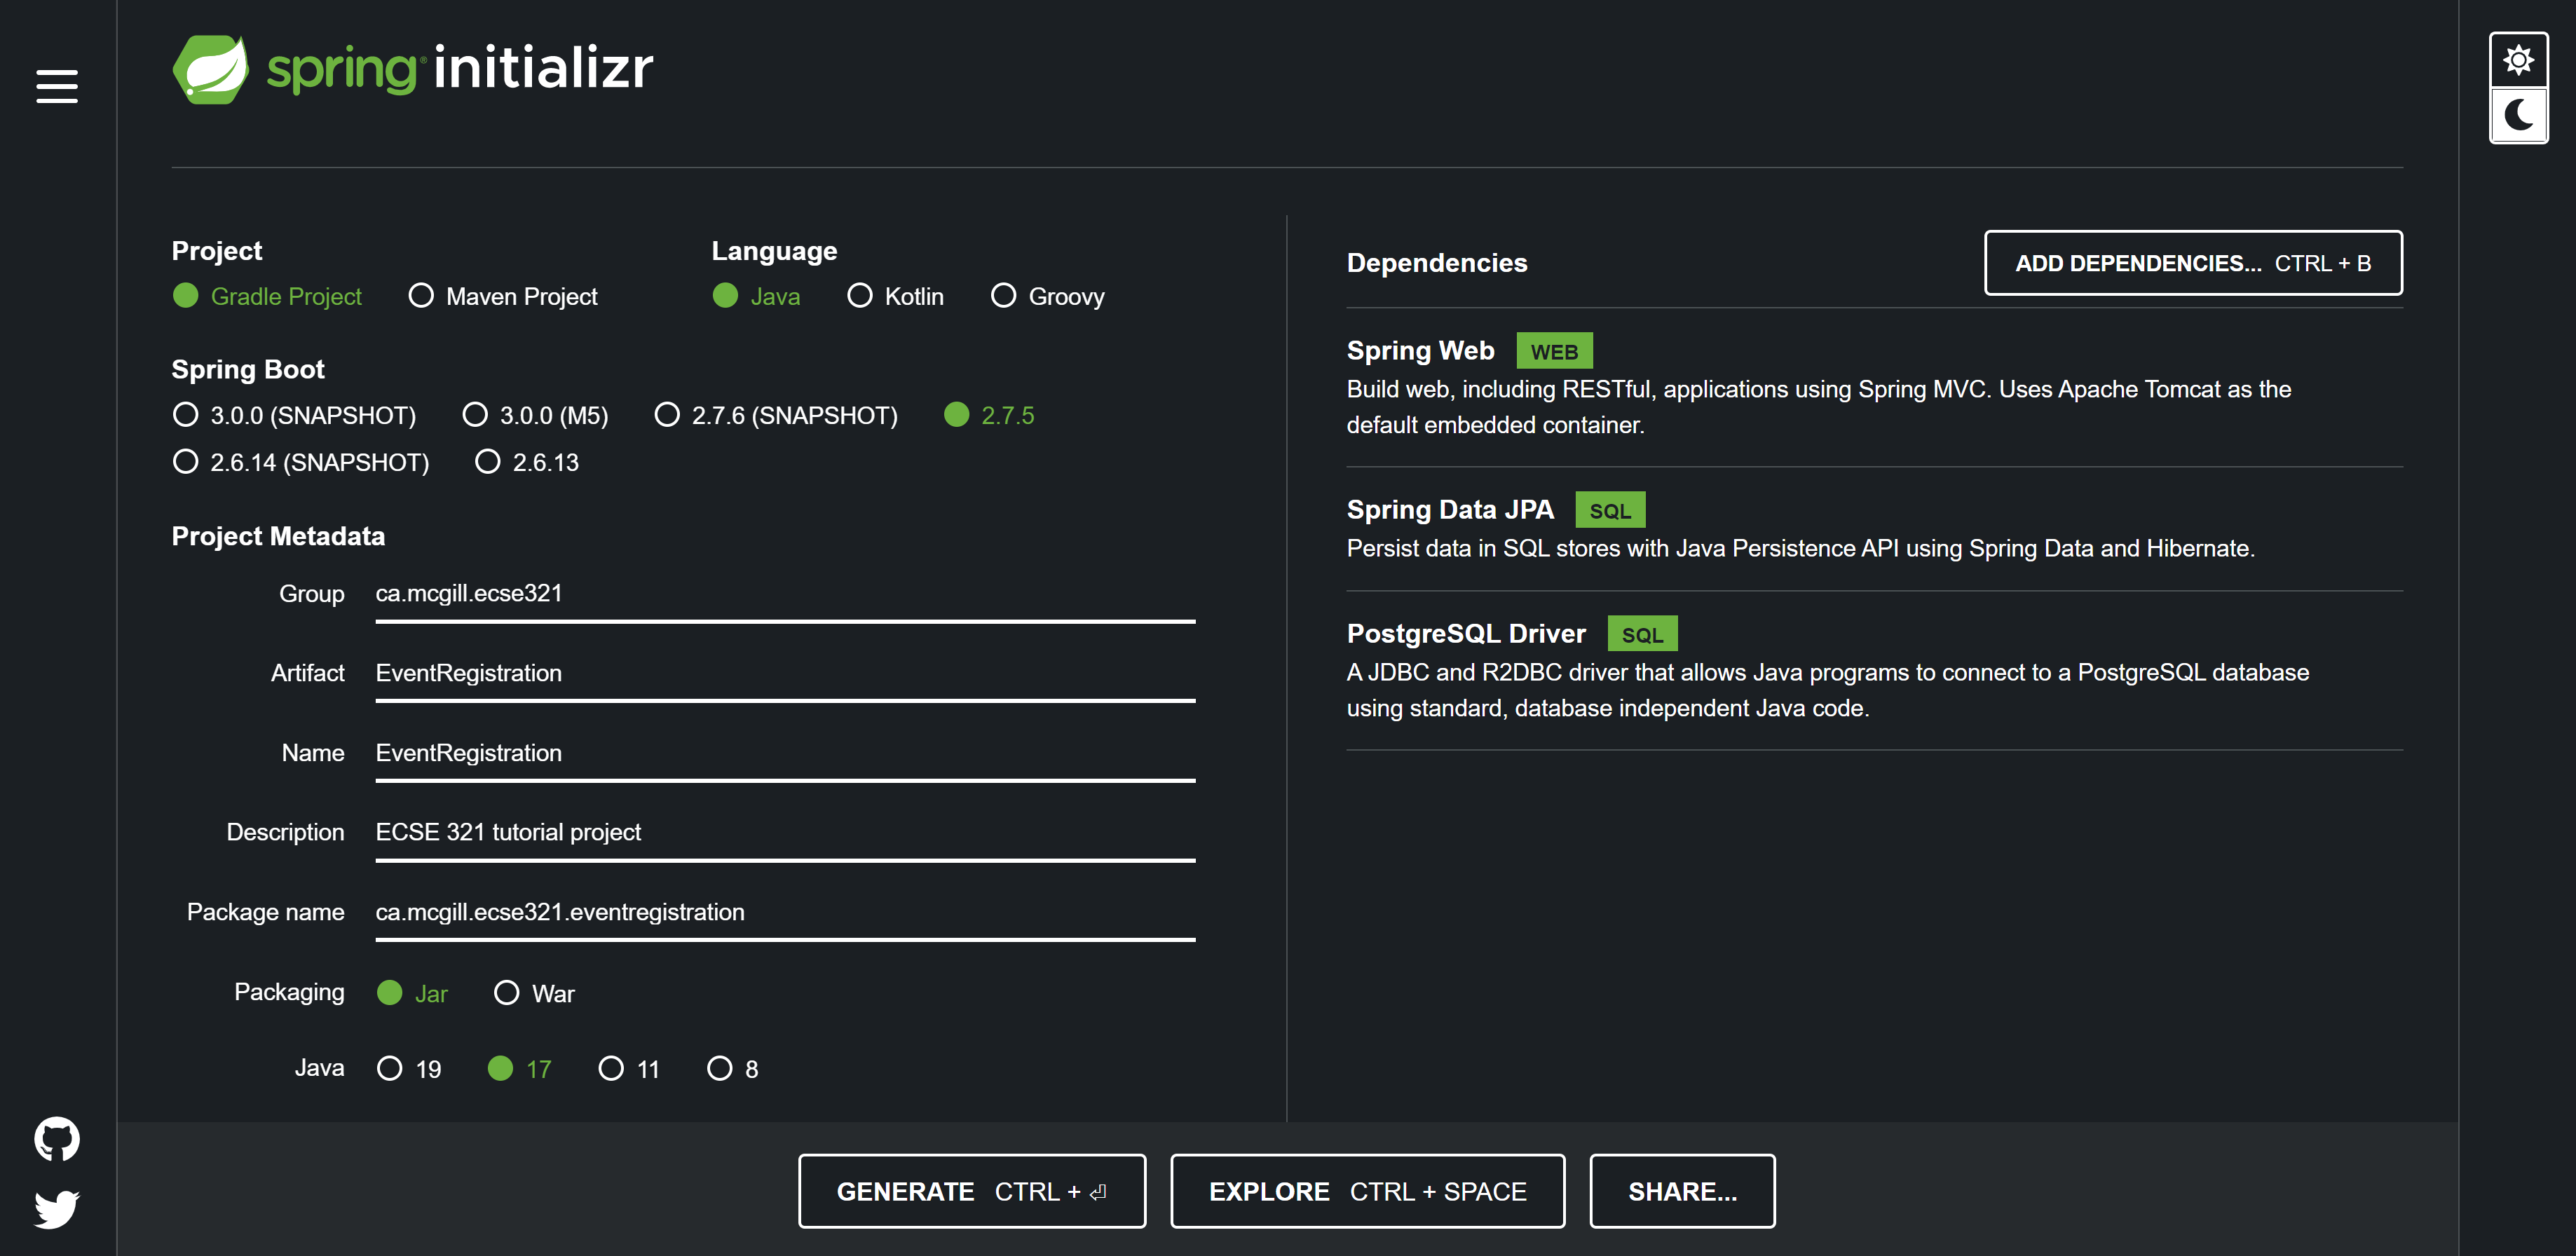Open the GitHub link icon
The width and height of the screenshot is (2576, 1256).
click(56, 1138)
